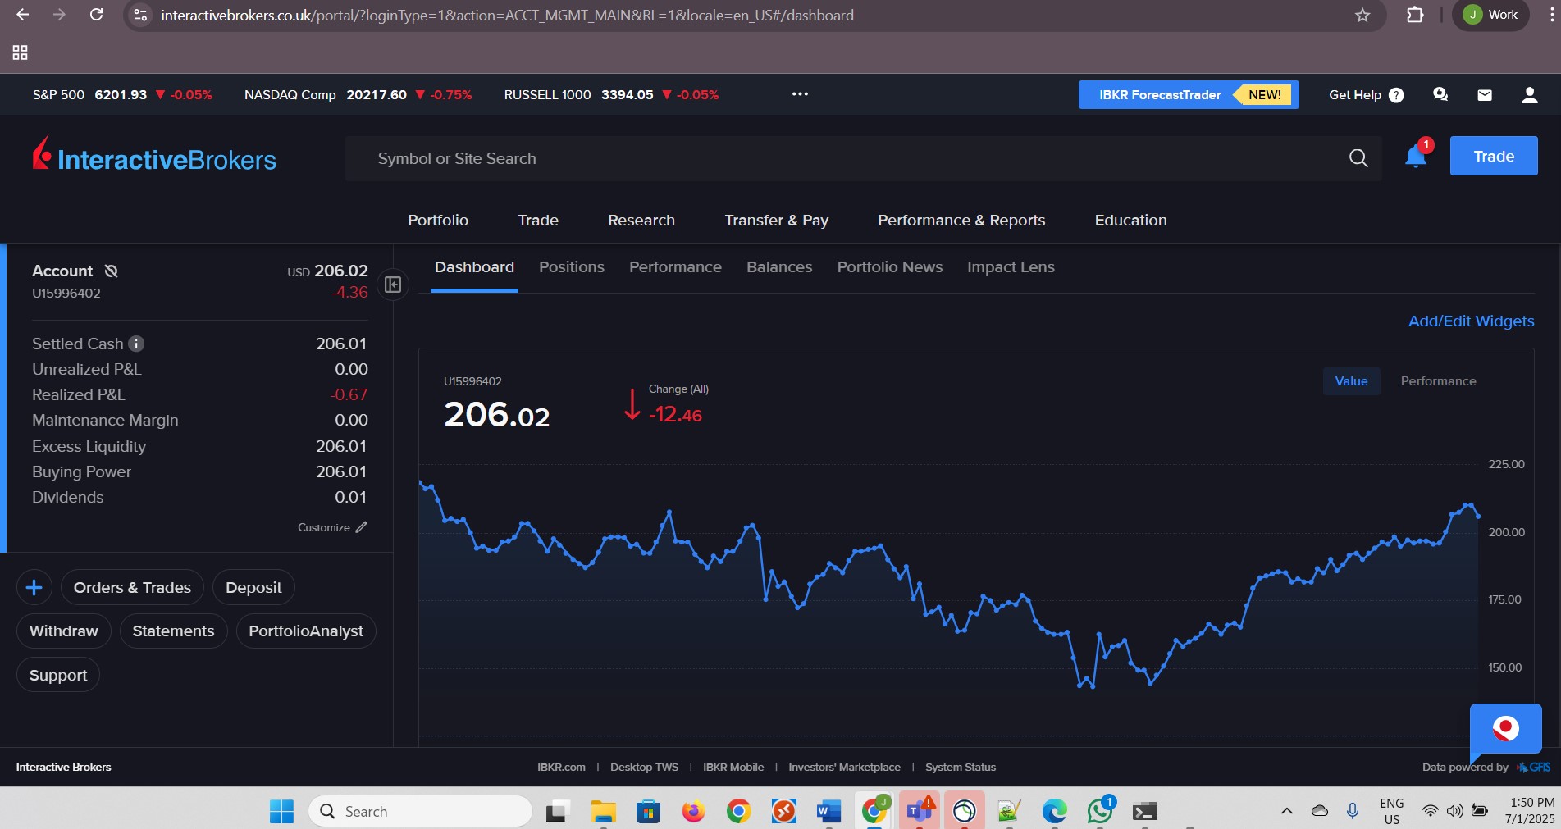Open File Explorer from taskbar
This screenshot has width=1561, height=829.
pos(603,811)
